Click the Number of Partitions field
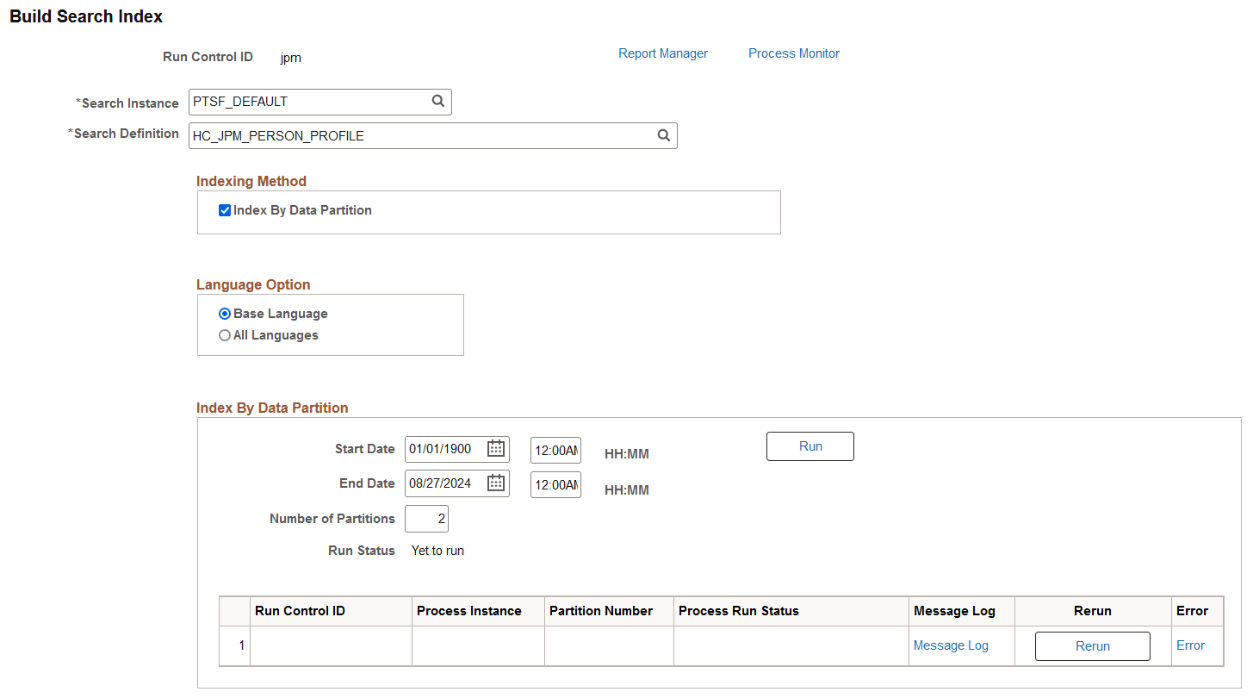Image resolution: width=1253 pixels, height=698 pixels. coord(425,518)
